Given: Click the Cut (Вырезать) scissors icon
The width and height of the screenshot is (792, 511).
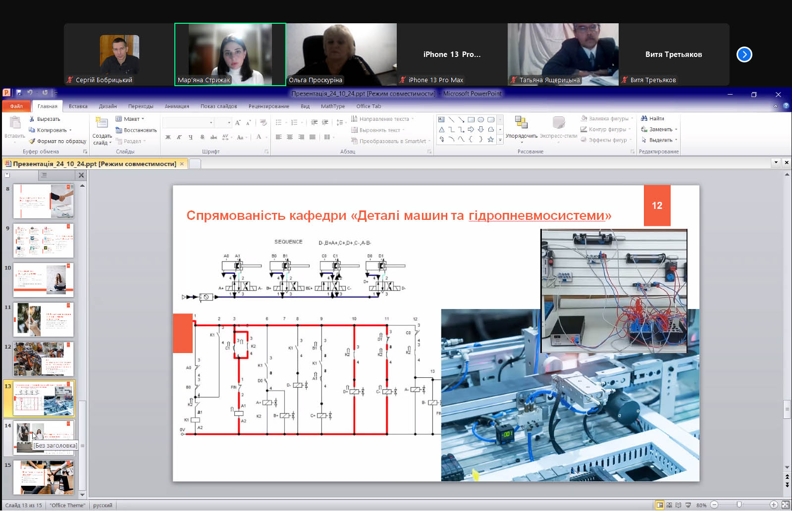Looking at the screenshot, I should pyautogui.click(x=32, y=119).
